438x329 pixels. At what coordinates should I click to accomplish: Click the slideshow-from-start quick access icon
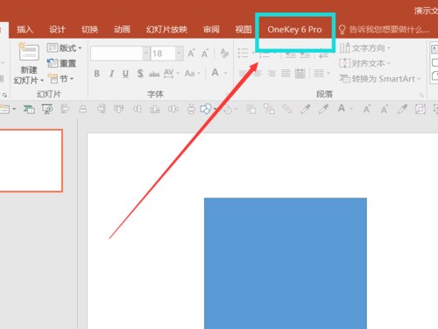47,109
